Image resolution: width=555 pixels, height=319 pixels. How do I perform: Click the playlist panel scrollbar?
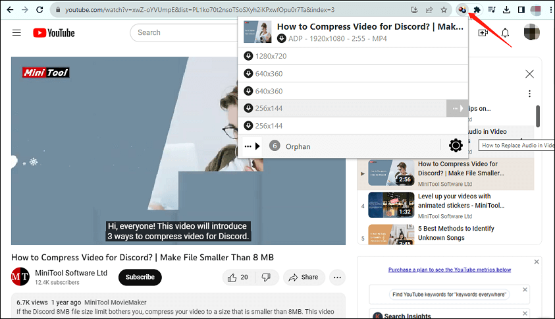click(x=538, y=116)
